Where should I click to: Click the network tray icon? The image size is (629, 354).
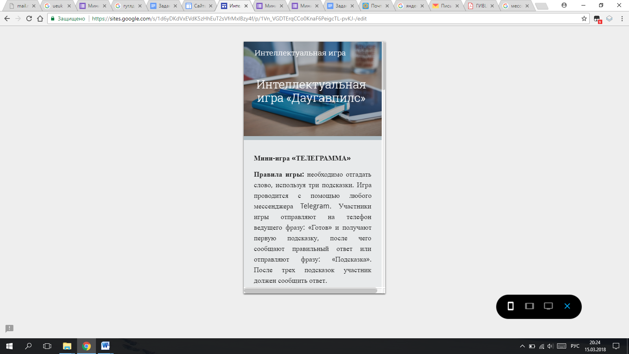tap(542, 346)
